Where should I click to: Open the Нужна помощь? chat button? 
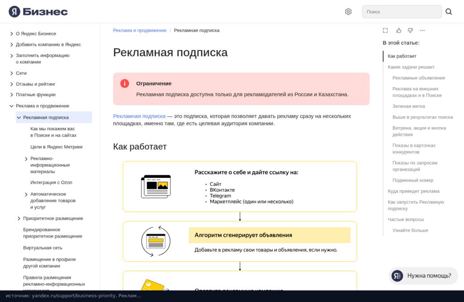coord(423,276)
